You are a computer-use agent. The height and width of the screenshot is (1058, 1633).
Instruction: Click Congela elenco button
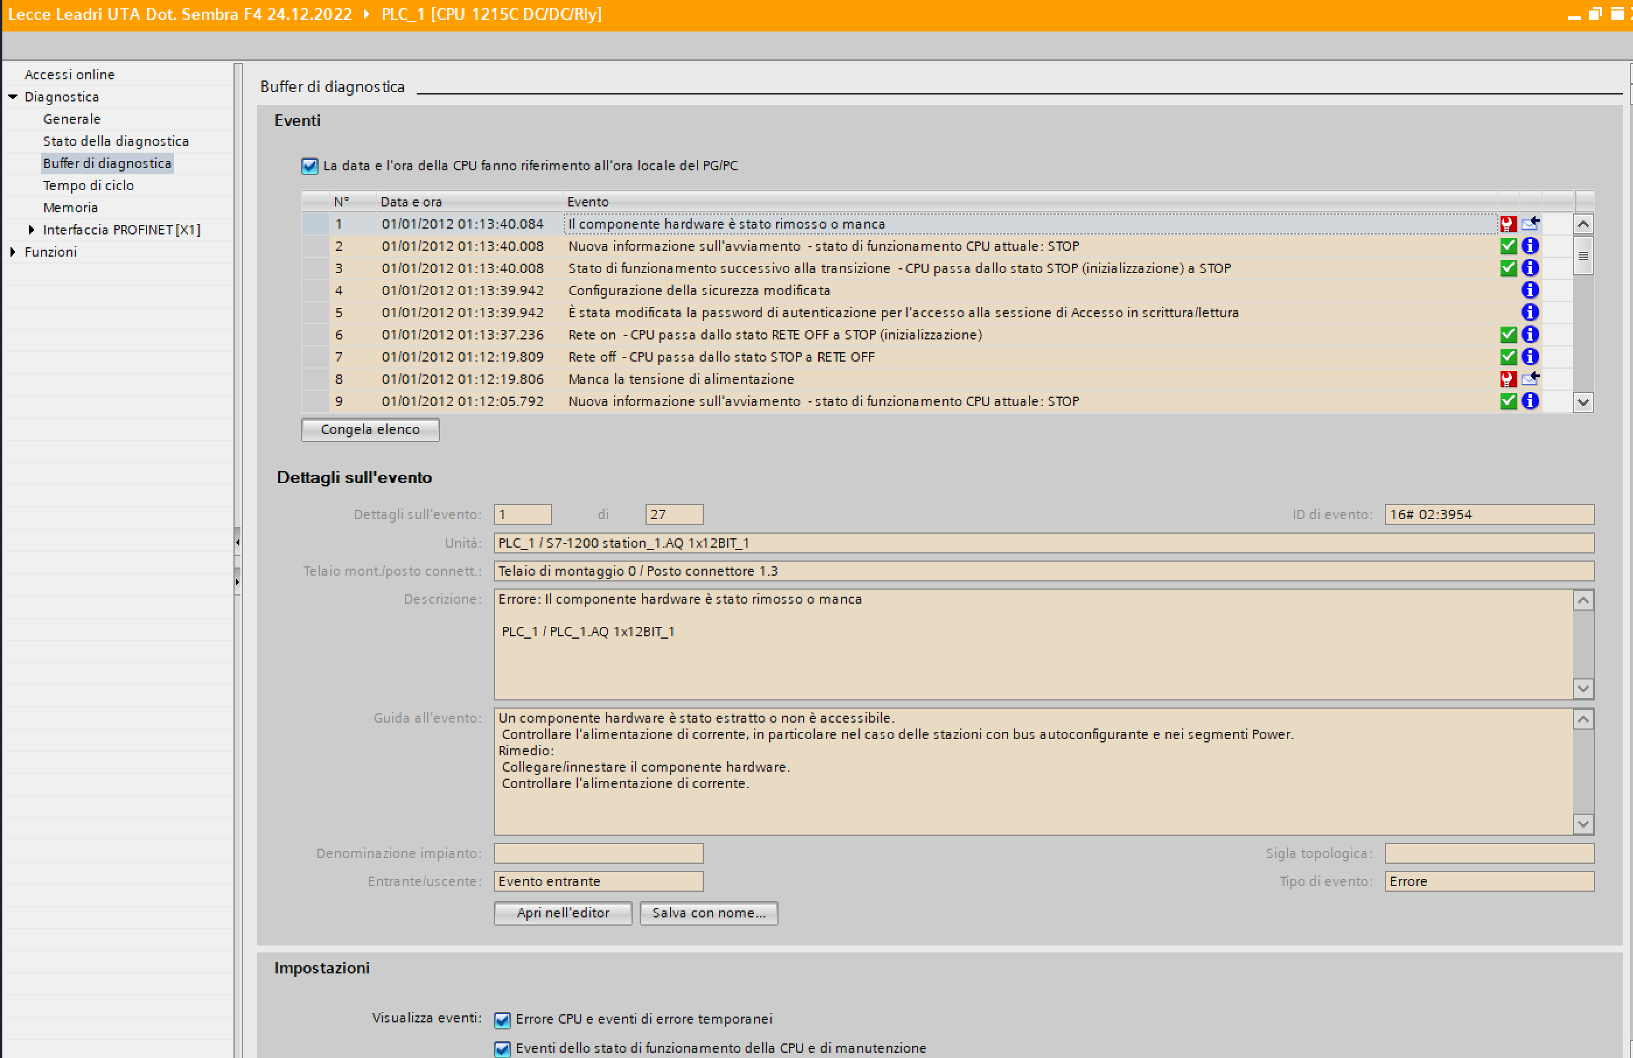pyautogui.click(x=370, y=429)
